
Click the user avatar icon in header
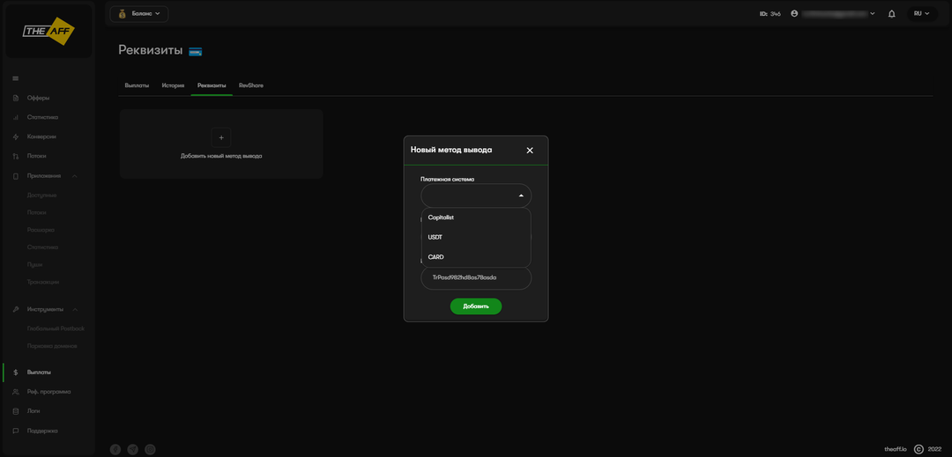pos(795,14)
